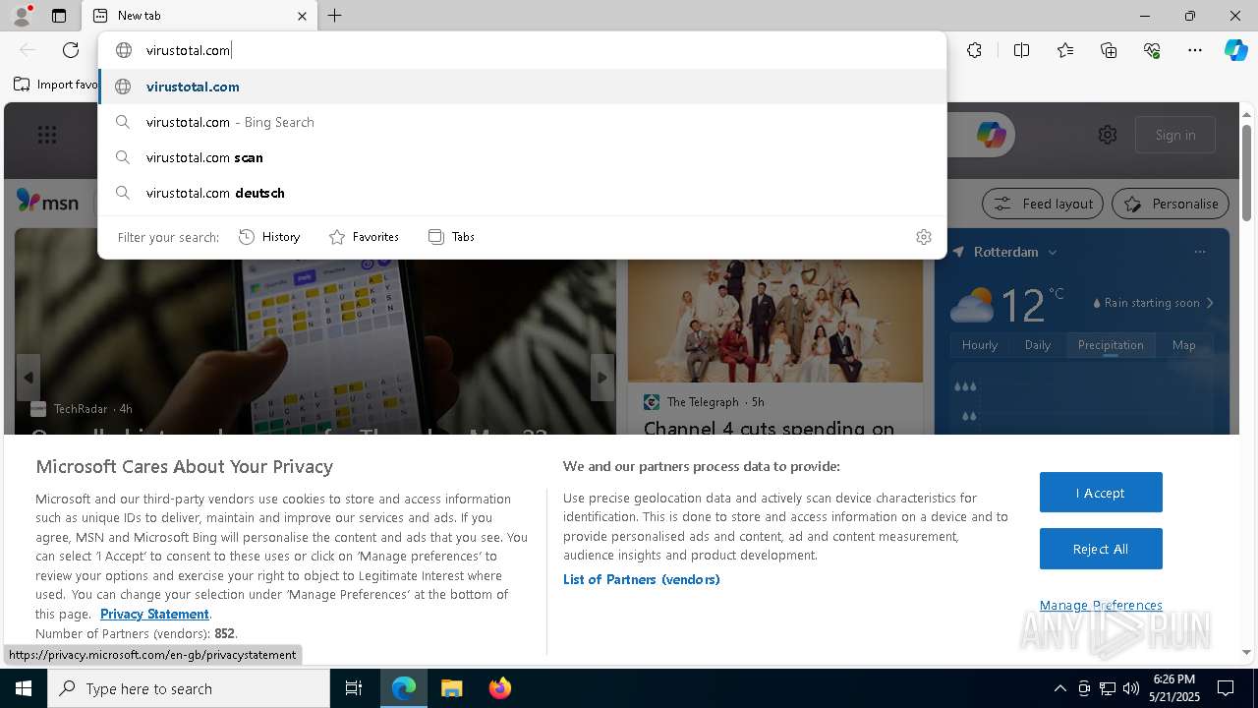Open the Windows Start menu
The width and height of the screenshot is (1258, 708).
coord(24,688)
